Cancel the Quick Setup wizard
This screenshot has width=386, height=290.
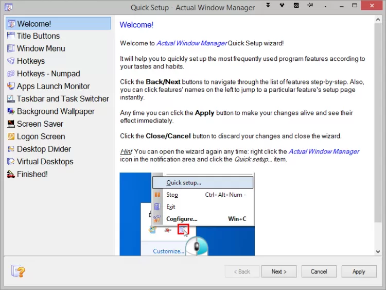[x=319, y=271]
